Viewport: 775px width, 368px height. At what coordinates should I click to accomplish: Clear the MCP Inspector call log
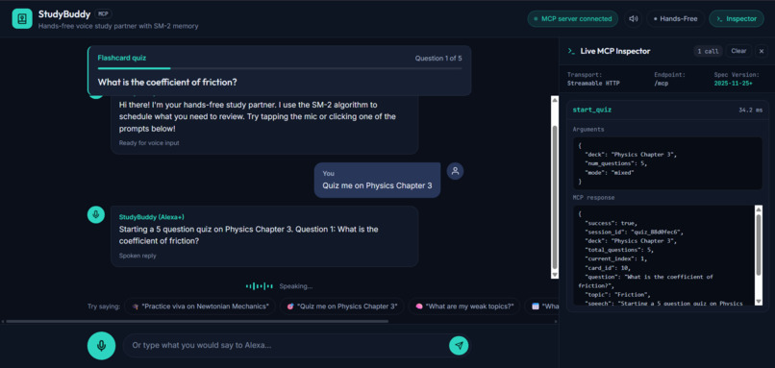click(x=738, y=51)
